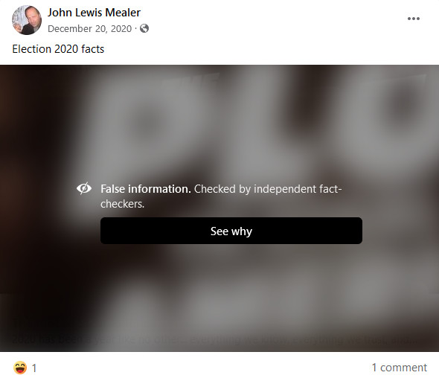Click the word checkers in warning notice

(x=122, y=204)
